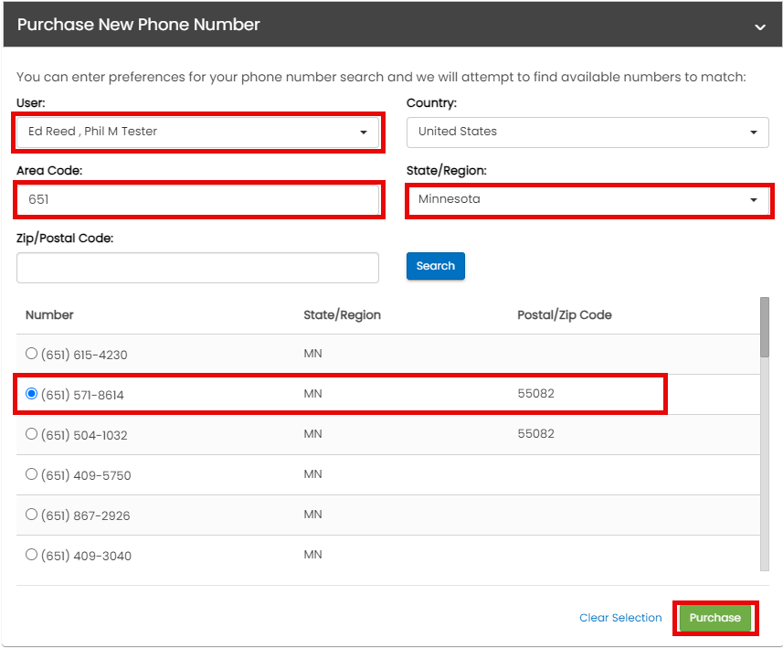Screen dimensions: 783x648
Task: Select the radio for (651) 571-8614
Action: click(x=31, y=394)
